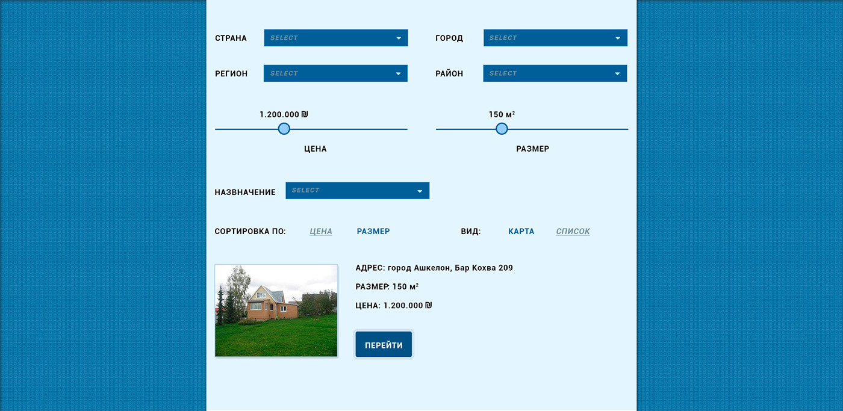Image resolution: width=843 pixels, height=411 pixels.
Task: Click the ЦЕНА caption under the price slider
Action: point(316,149)
